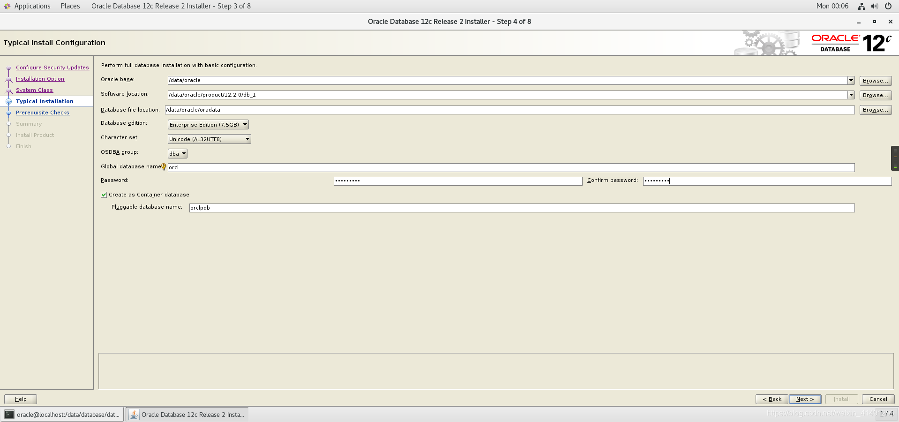Focus the Confirm password field
The image size is (899, 422).
767,181
